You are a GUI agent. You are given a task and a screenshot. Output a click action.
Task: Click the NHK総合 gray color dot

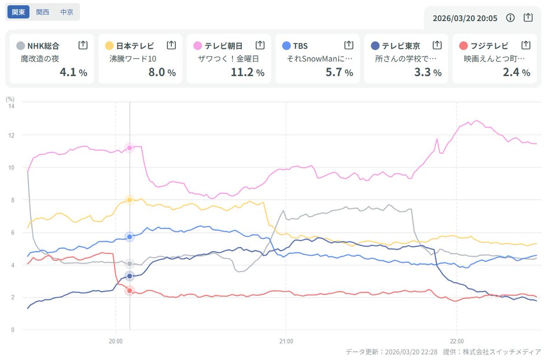pyautogui.click(x=20, y=46)
